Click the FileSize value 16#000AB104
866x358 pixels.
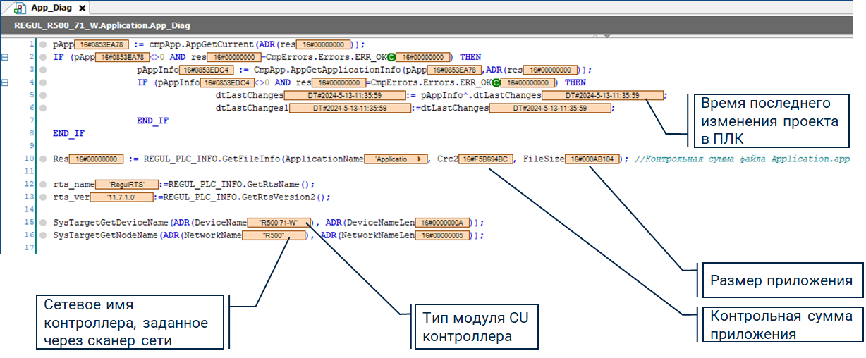coord(593,159)
